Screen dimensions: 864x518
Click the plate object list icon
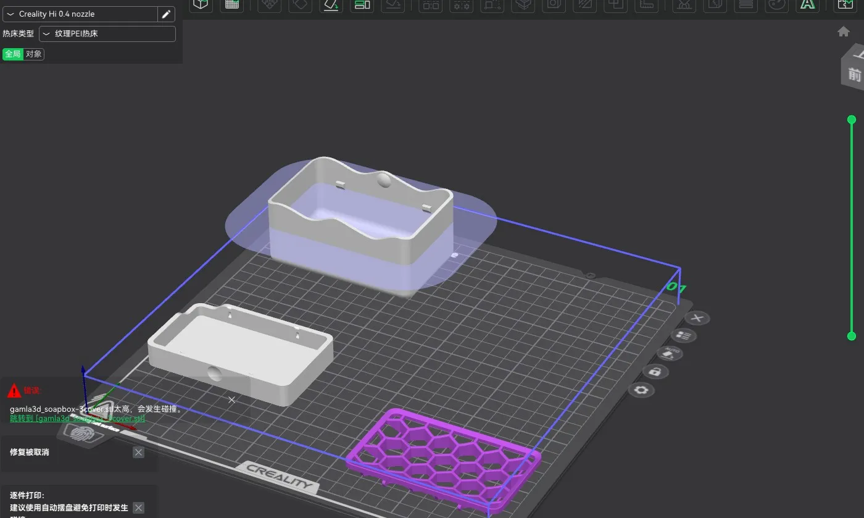tap(684, 336)
